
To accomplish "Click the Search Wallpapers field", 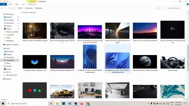I will click(175, 8).
